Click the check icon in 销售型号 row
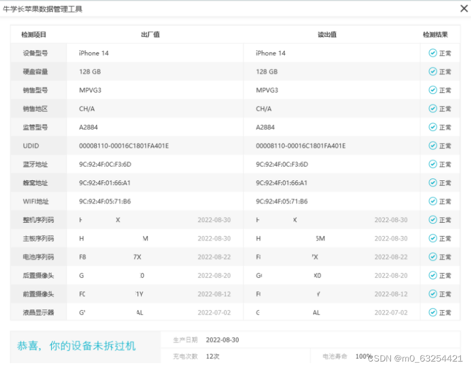The width and height of the screenshot is (471, 368). [x=433, y=90]
